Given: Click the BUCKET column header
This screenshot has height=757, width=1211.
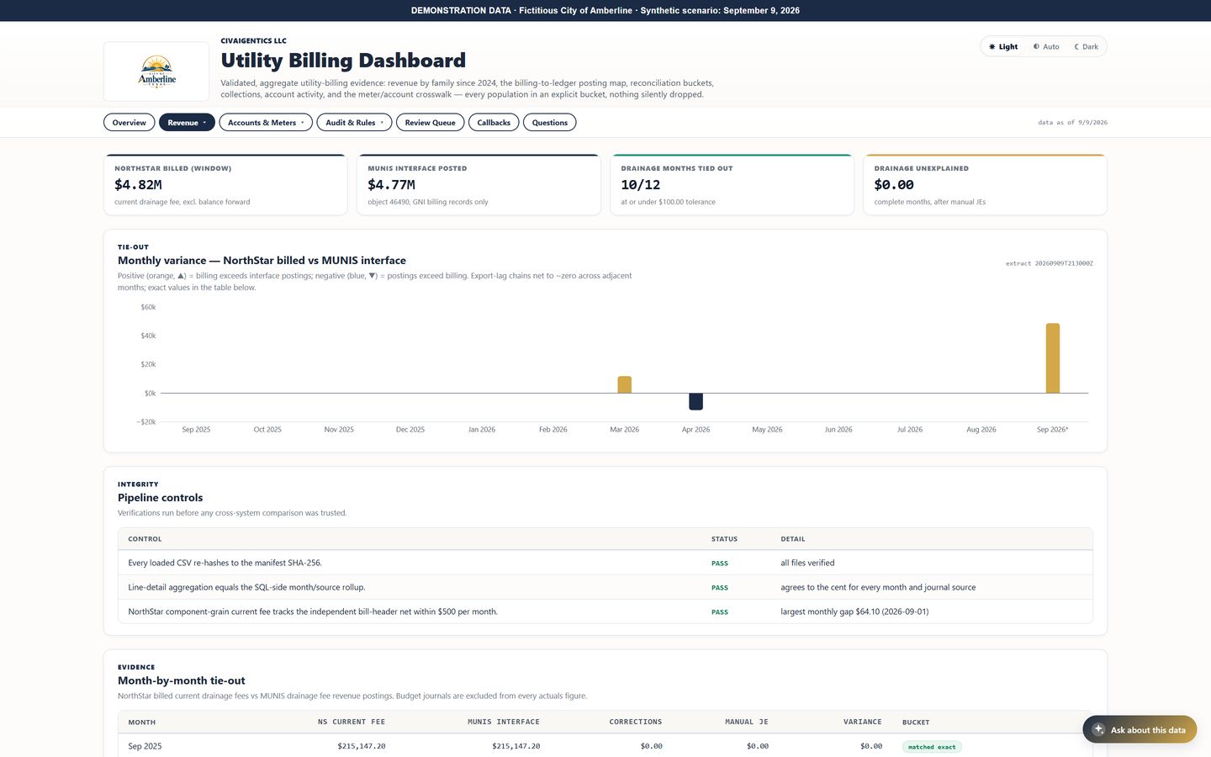Looking at the screenshot, I should [x=916, y=722].
